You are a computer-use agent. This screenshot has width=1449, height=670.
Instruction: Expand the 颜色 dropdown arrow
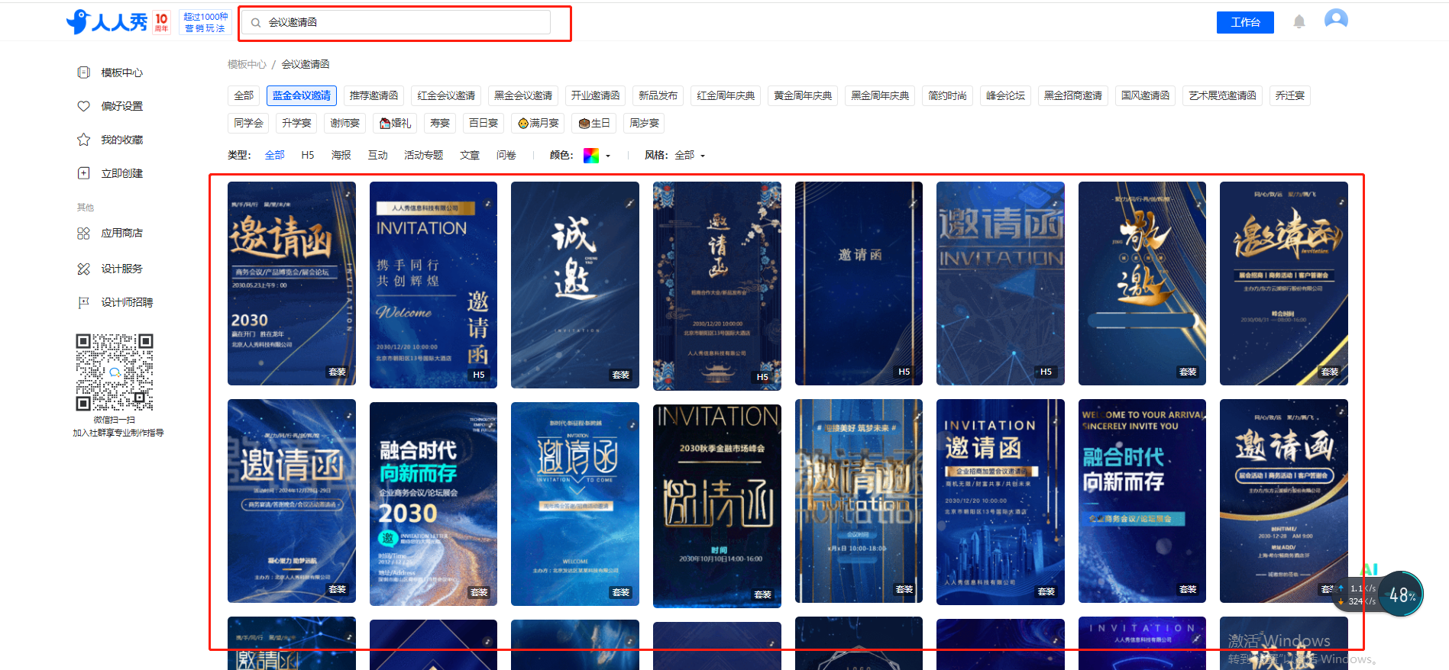(608, 156)
